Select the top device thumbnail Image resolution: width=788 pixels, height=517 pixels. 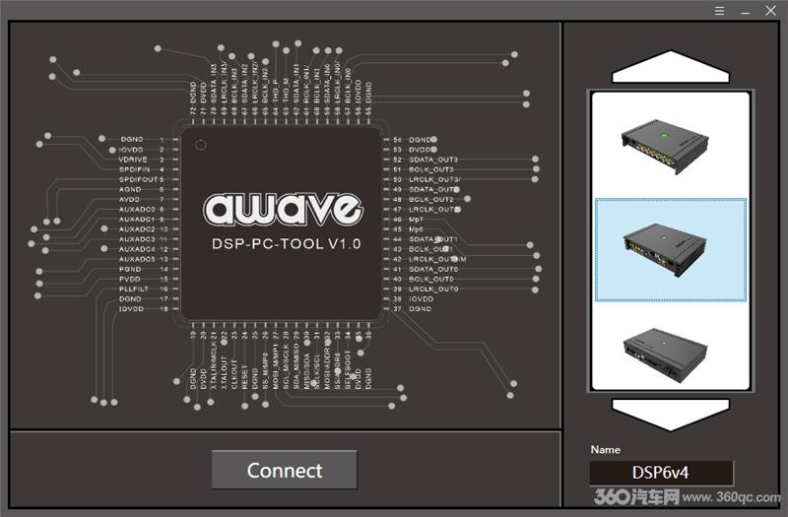tap(666, 146)
